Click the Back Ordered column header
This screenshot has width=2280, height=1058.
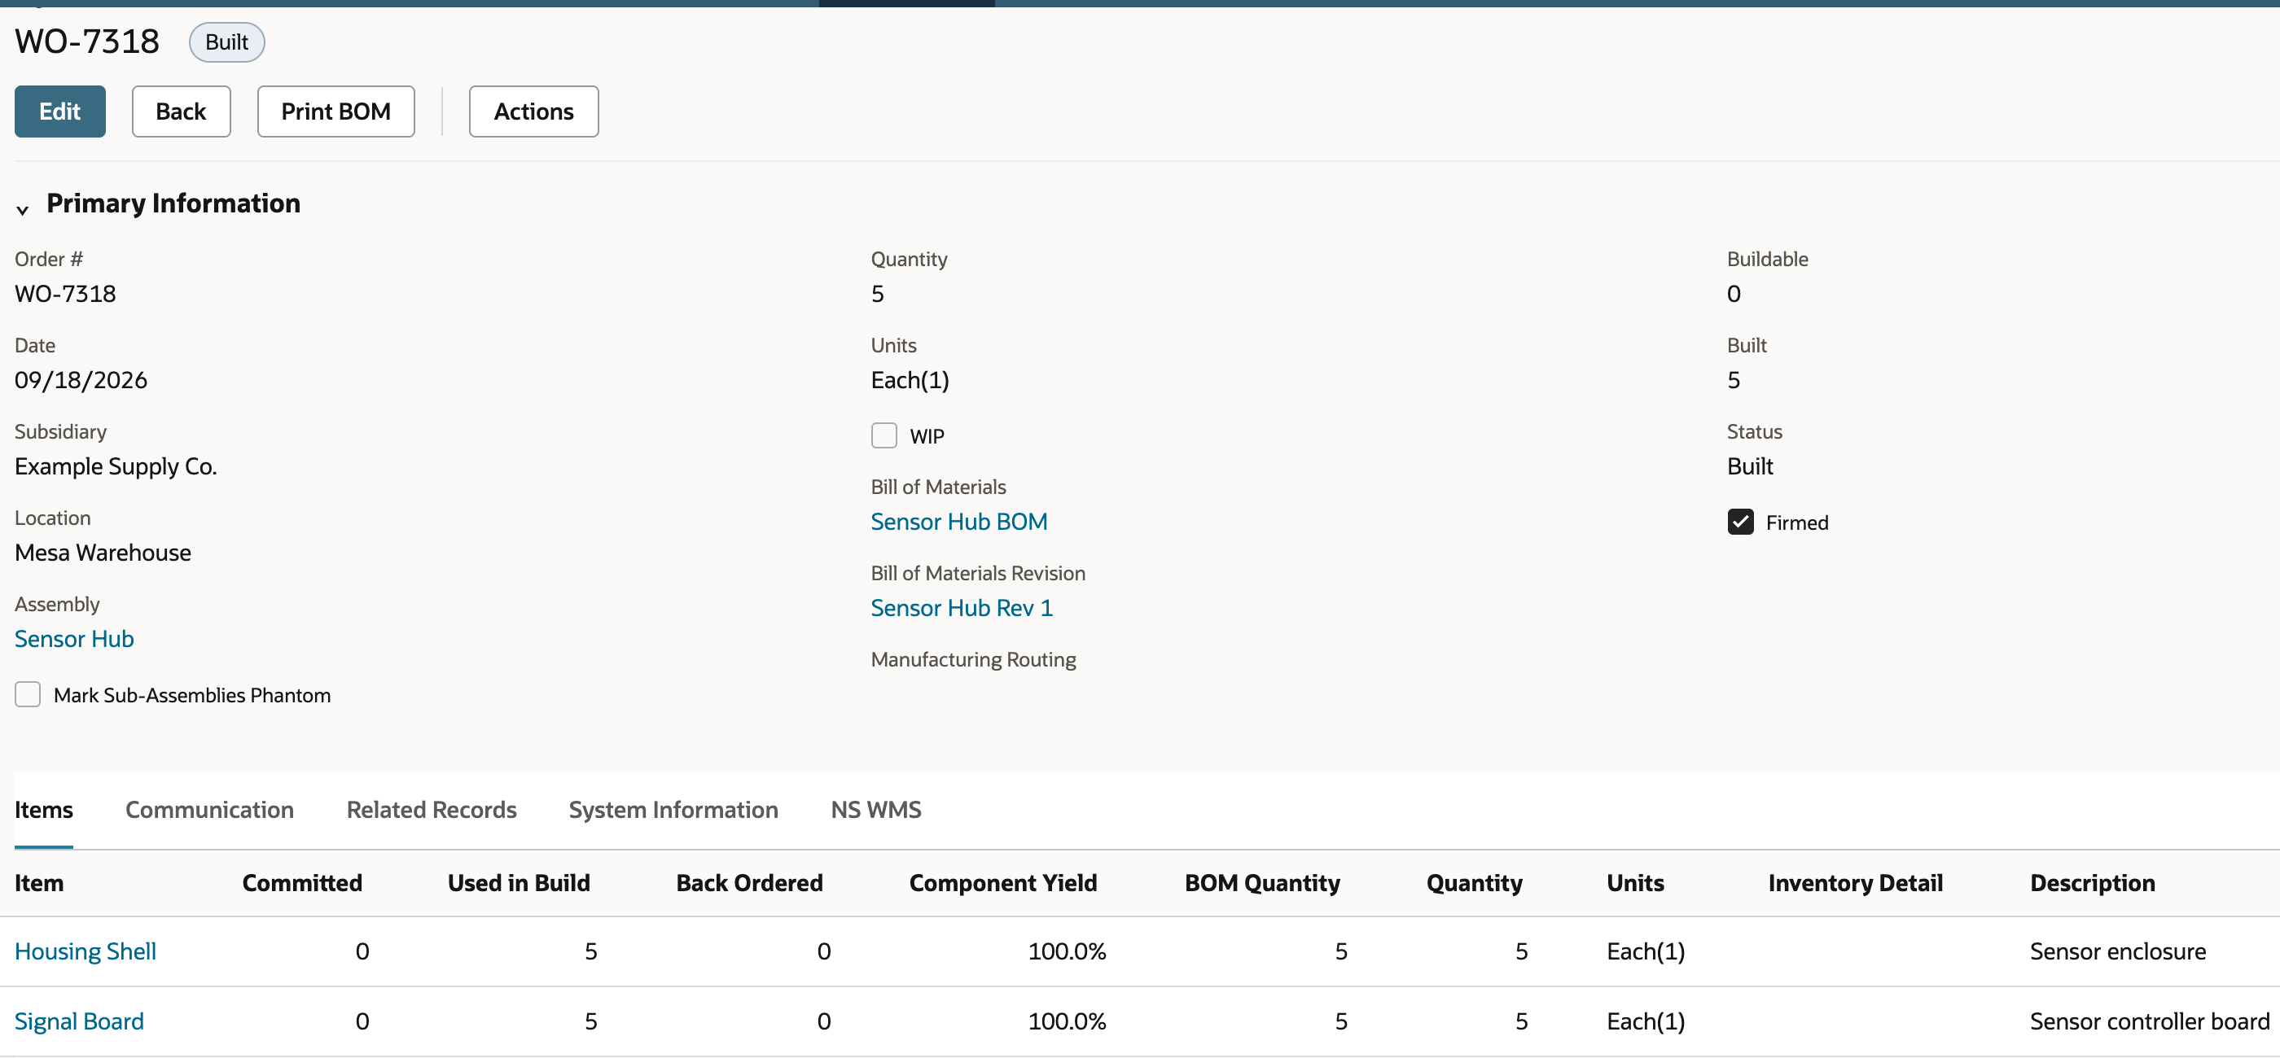coord(750,883)
